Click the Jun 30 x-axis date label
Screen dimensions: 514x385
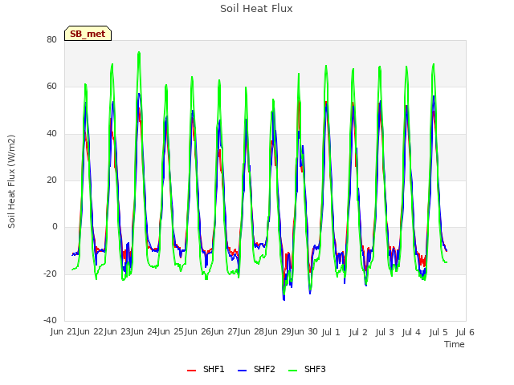[304, 331]
